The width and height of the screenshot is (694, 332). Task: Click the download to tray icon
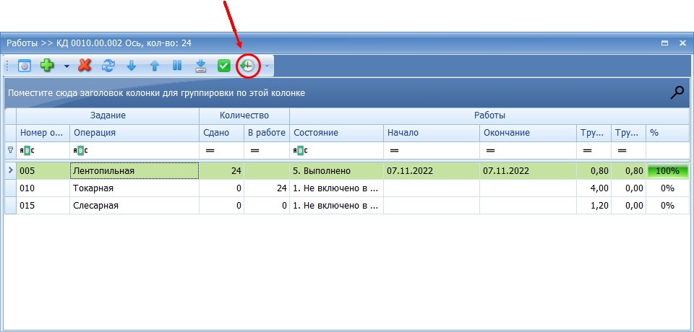201,66
